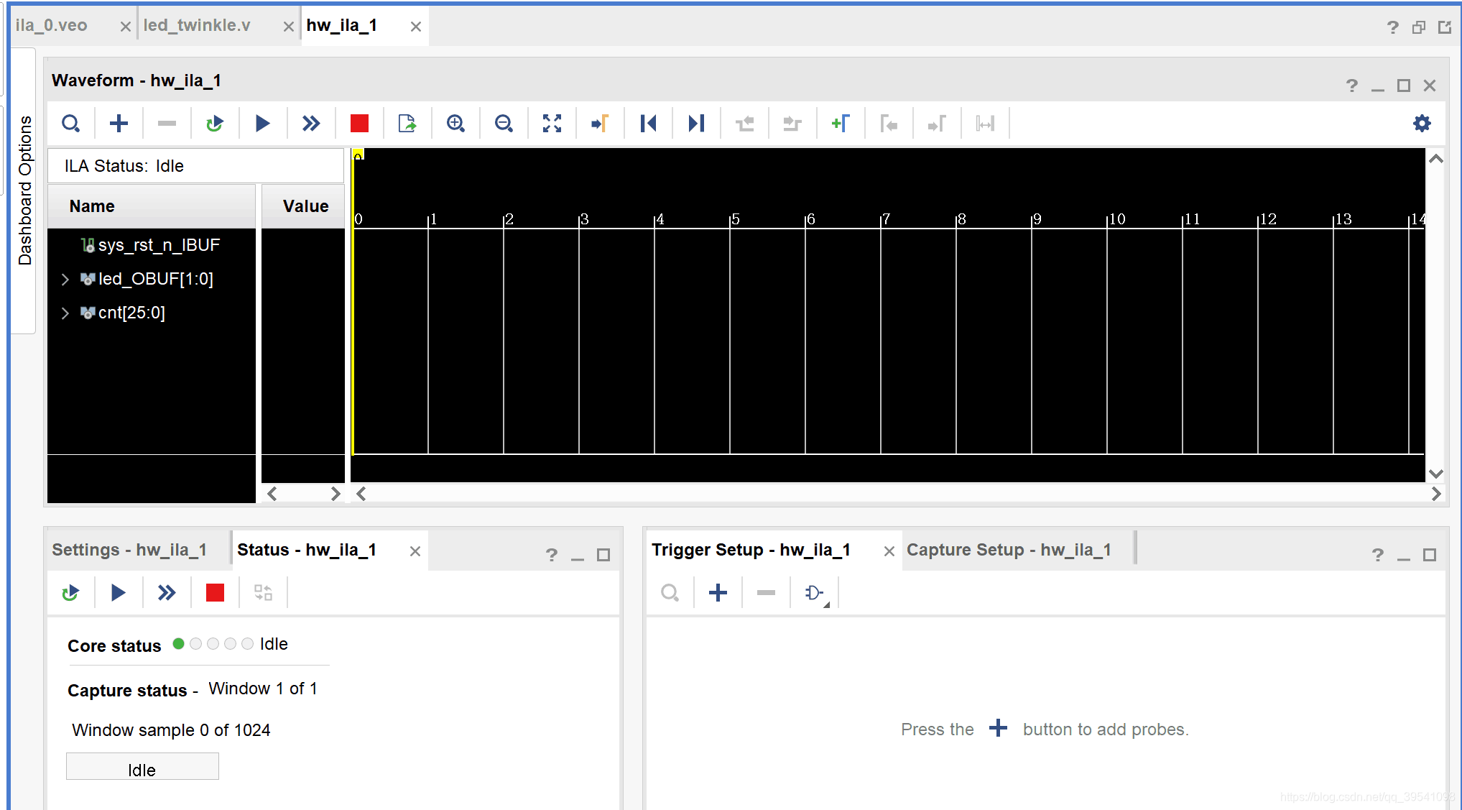Expand cnt[25:0] signal bus
The image size is (1462, 810).
click(x=65, y=313)
